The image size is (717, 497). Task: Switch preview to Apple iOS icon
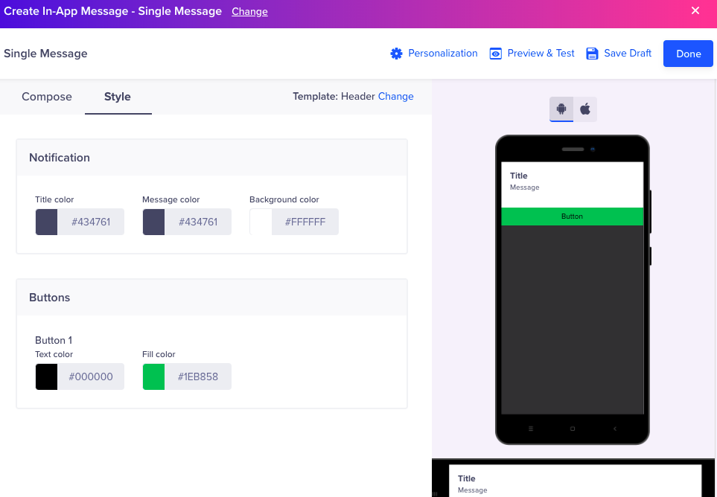click(x=585, y=109)
